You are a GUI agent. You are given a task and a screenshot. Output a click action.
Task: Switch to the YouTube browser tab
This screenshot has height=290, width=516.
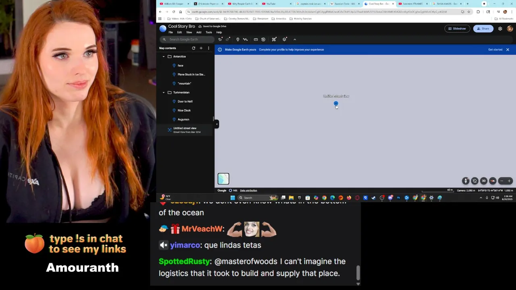277,4
